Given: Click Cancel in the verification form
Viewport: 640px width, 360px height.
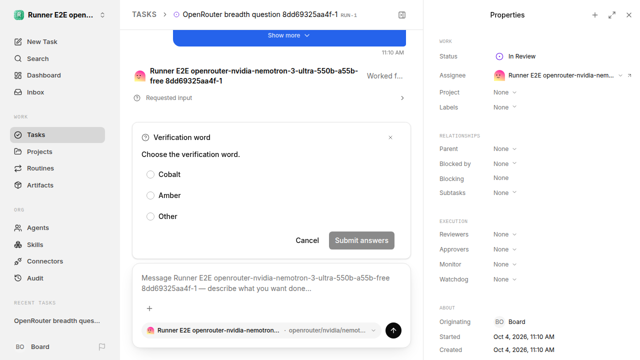Looking at the screenshot, I should (307, 240).
